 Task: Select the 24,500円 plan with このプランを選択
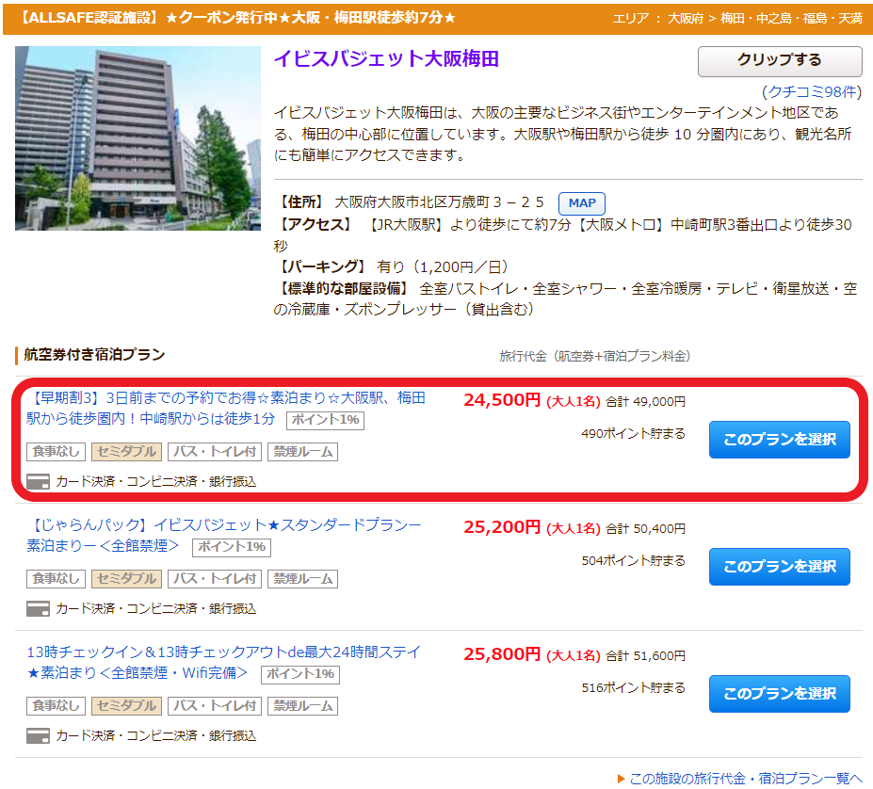click(779, 440)
